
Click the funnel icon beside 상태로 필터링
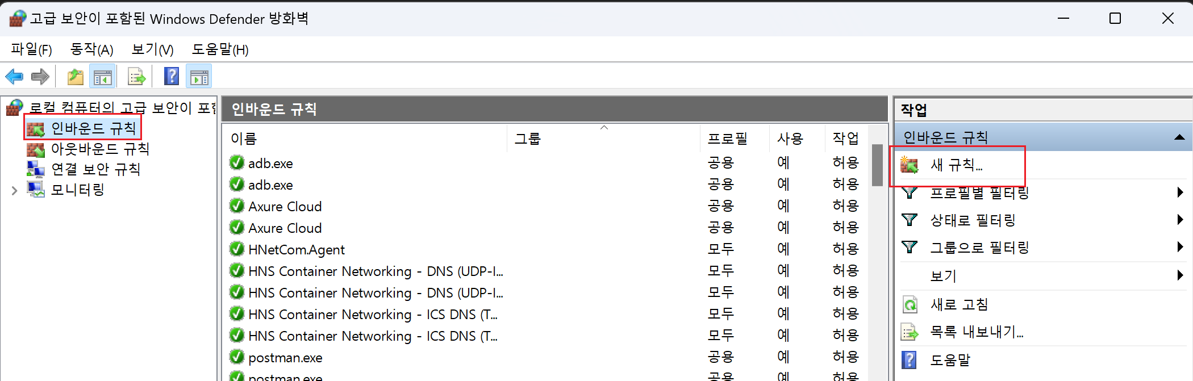click(x=910, y=220)
